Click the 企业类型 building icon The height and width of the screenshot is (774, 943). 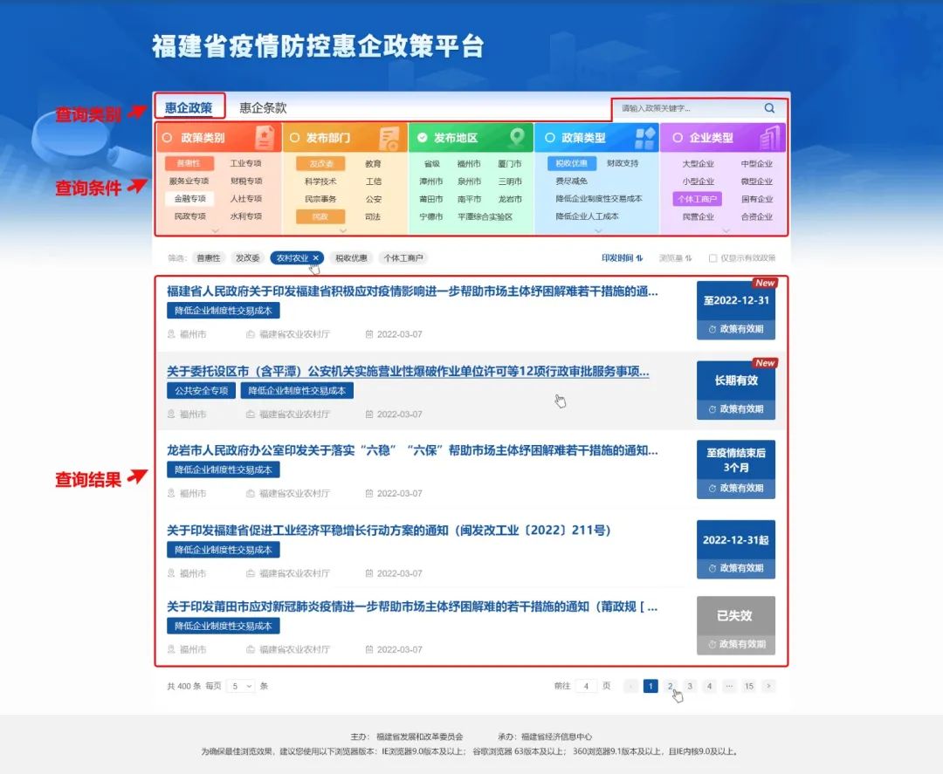(x=769, y=138)
